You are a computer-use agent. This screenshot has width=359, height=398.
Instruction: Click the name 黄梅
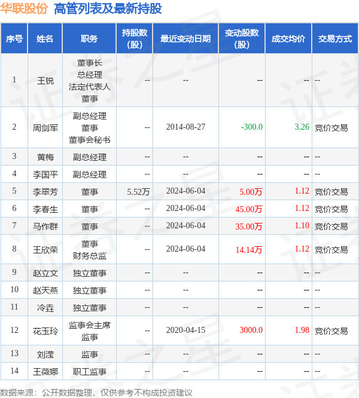45,157
